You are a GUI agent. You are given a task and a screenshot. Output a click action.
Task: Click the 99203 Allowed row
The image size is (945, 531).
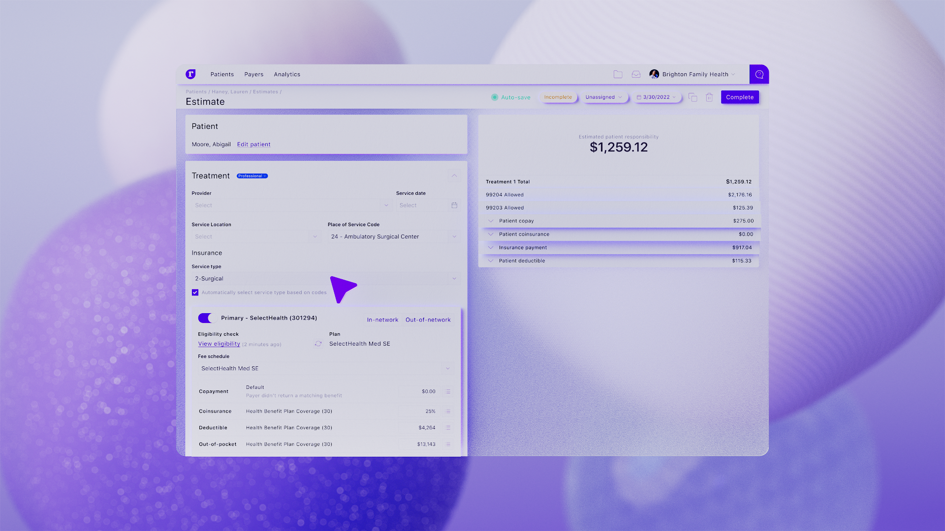pyautogui.click(x=619, y=207)
